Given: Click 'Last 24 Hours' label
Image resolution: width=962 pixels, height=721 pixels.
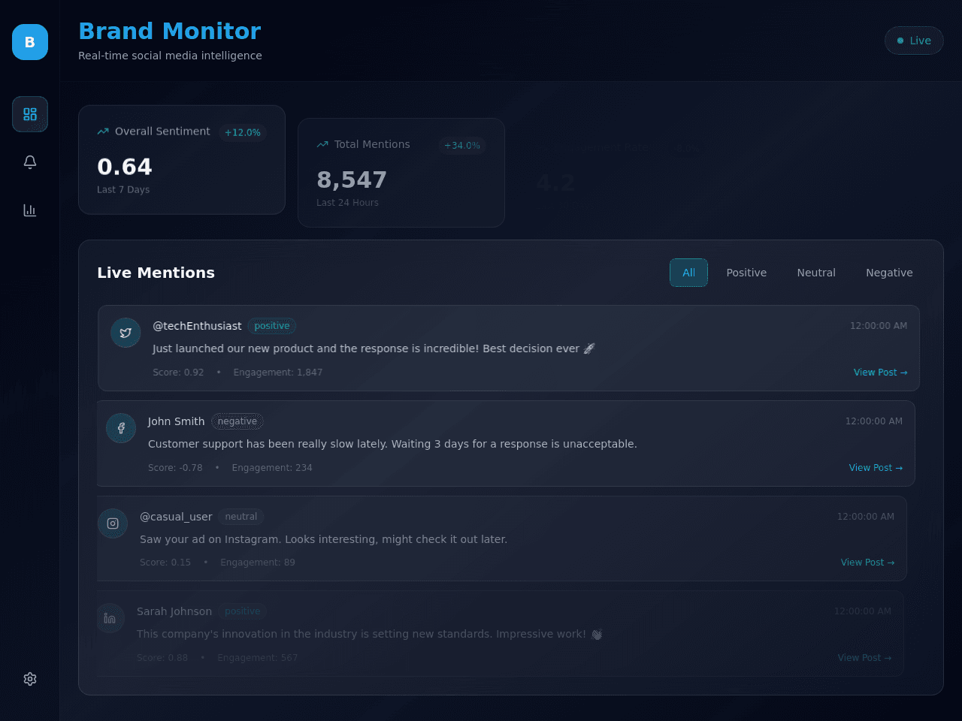Looking at the screenshot, I should (x=347, y=203).
